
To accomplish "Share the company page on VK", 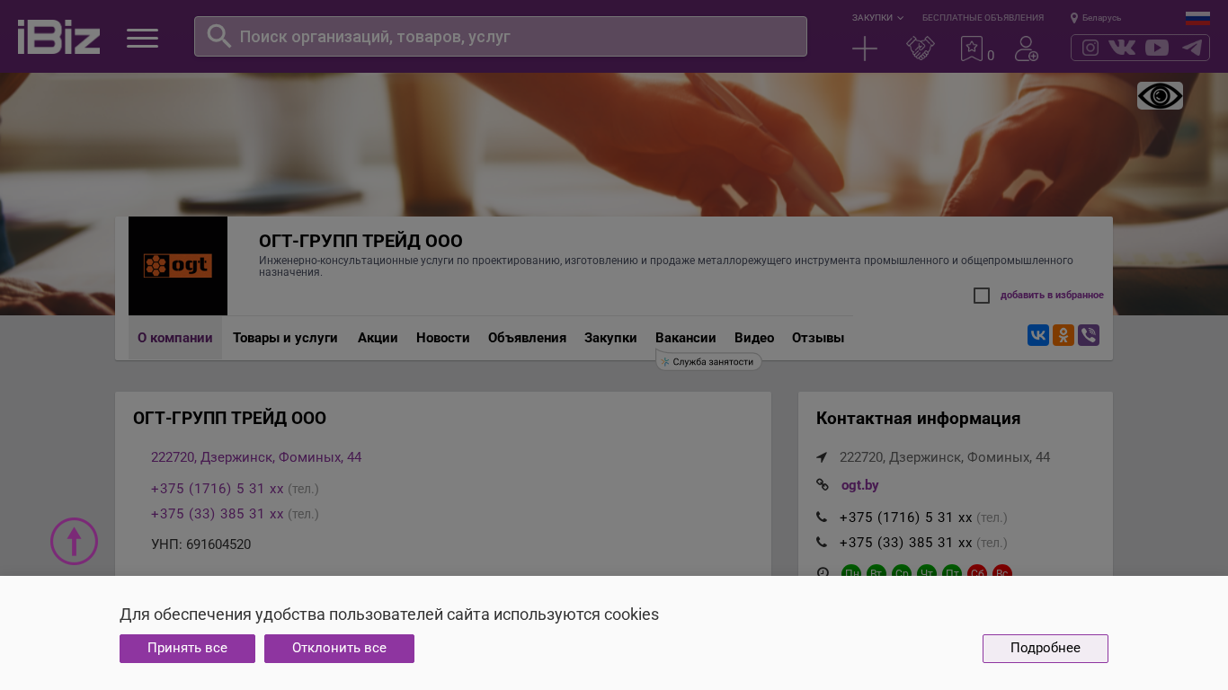I will pyautogui.click(x=1038, y=335).
